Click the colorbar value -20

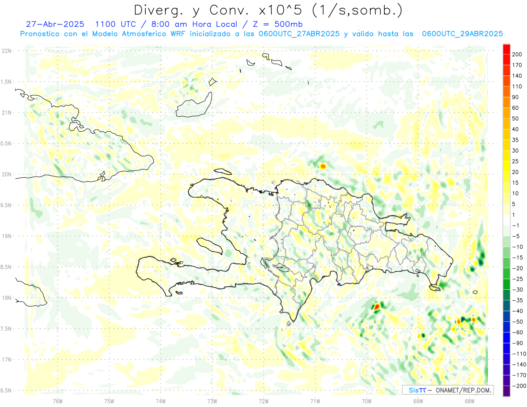[x=517, y=268]
